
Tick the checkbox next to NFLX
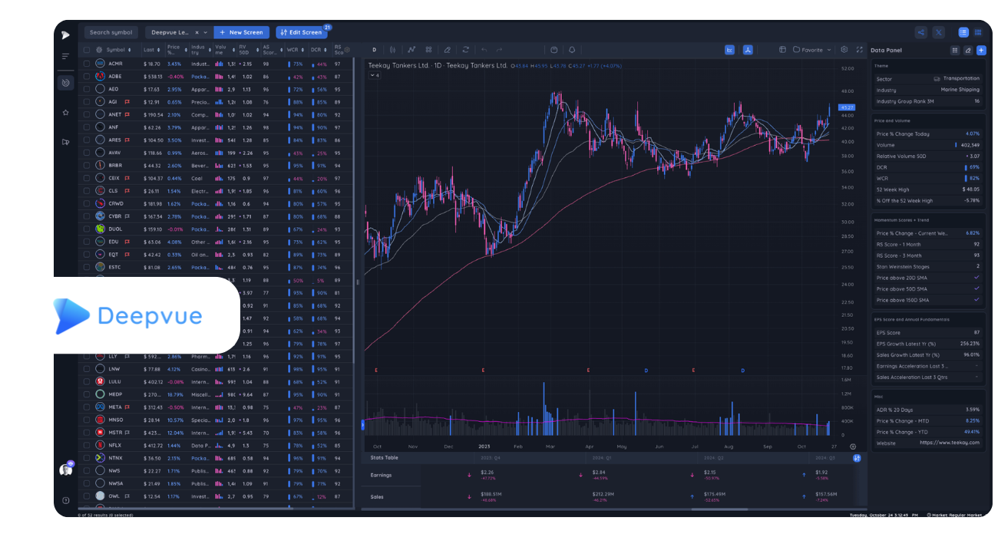coord(87,445)
